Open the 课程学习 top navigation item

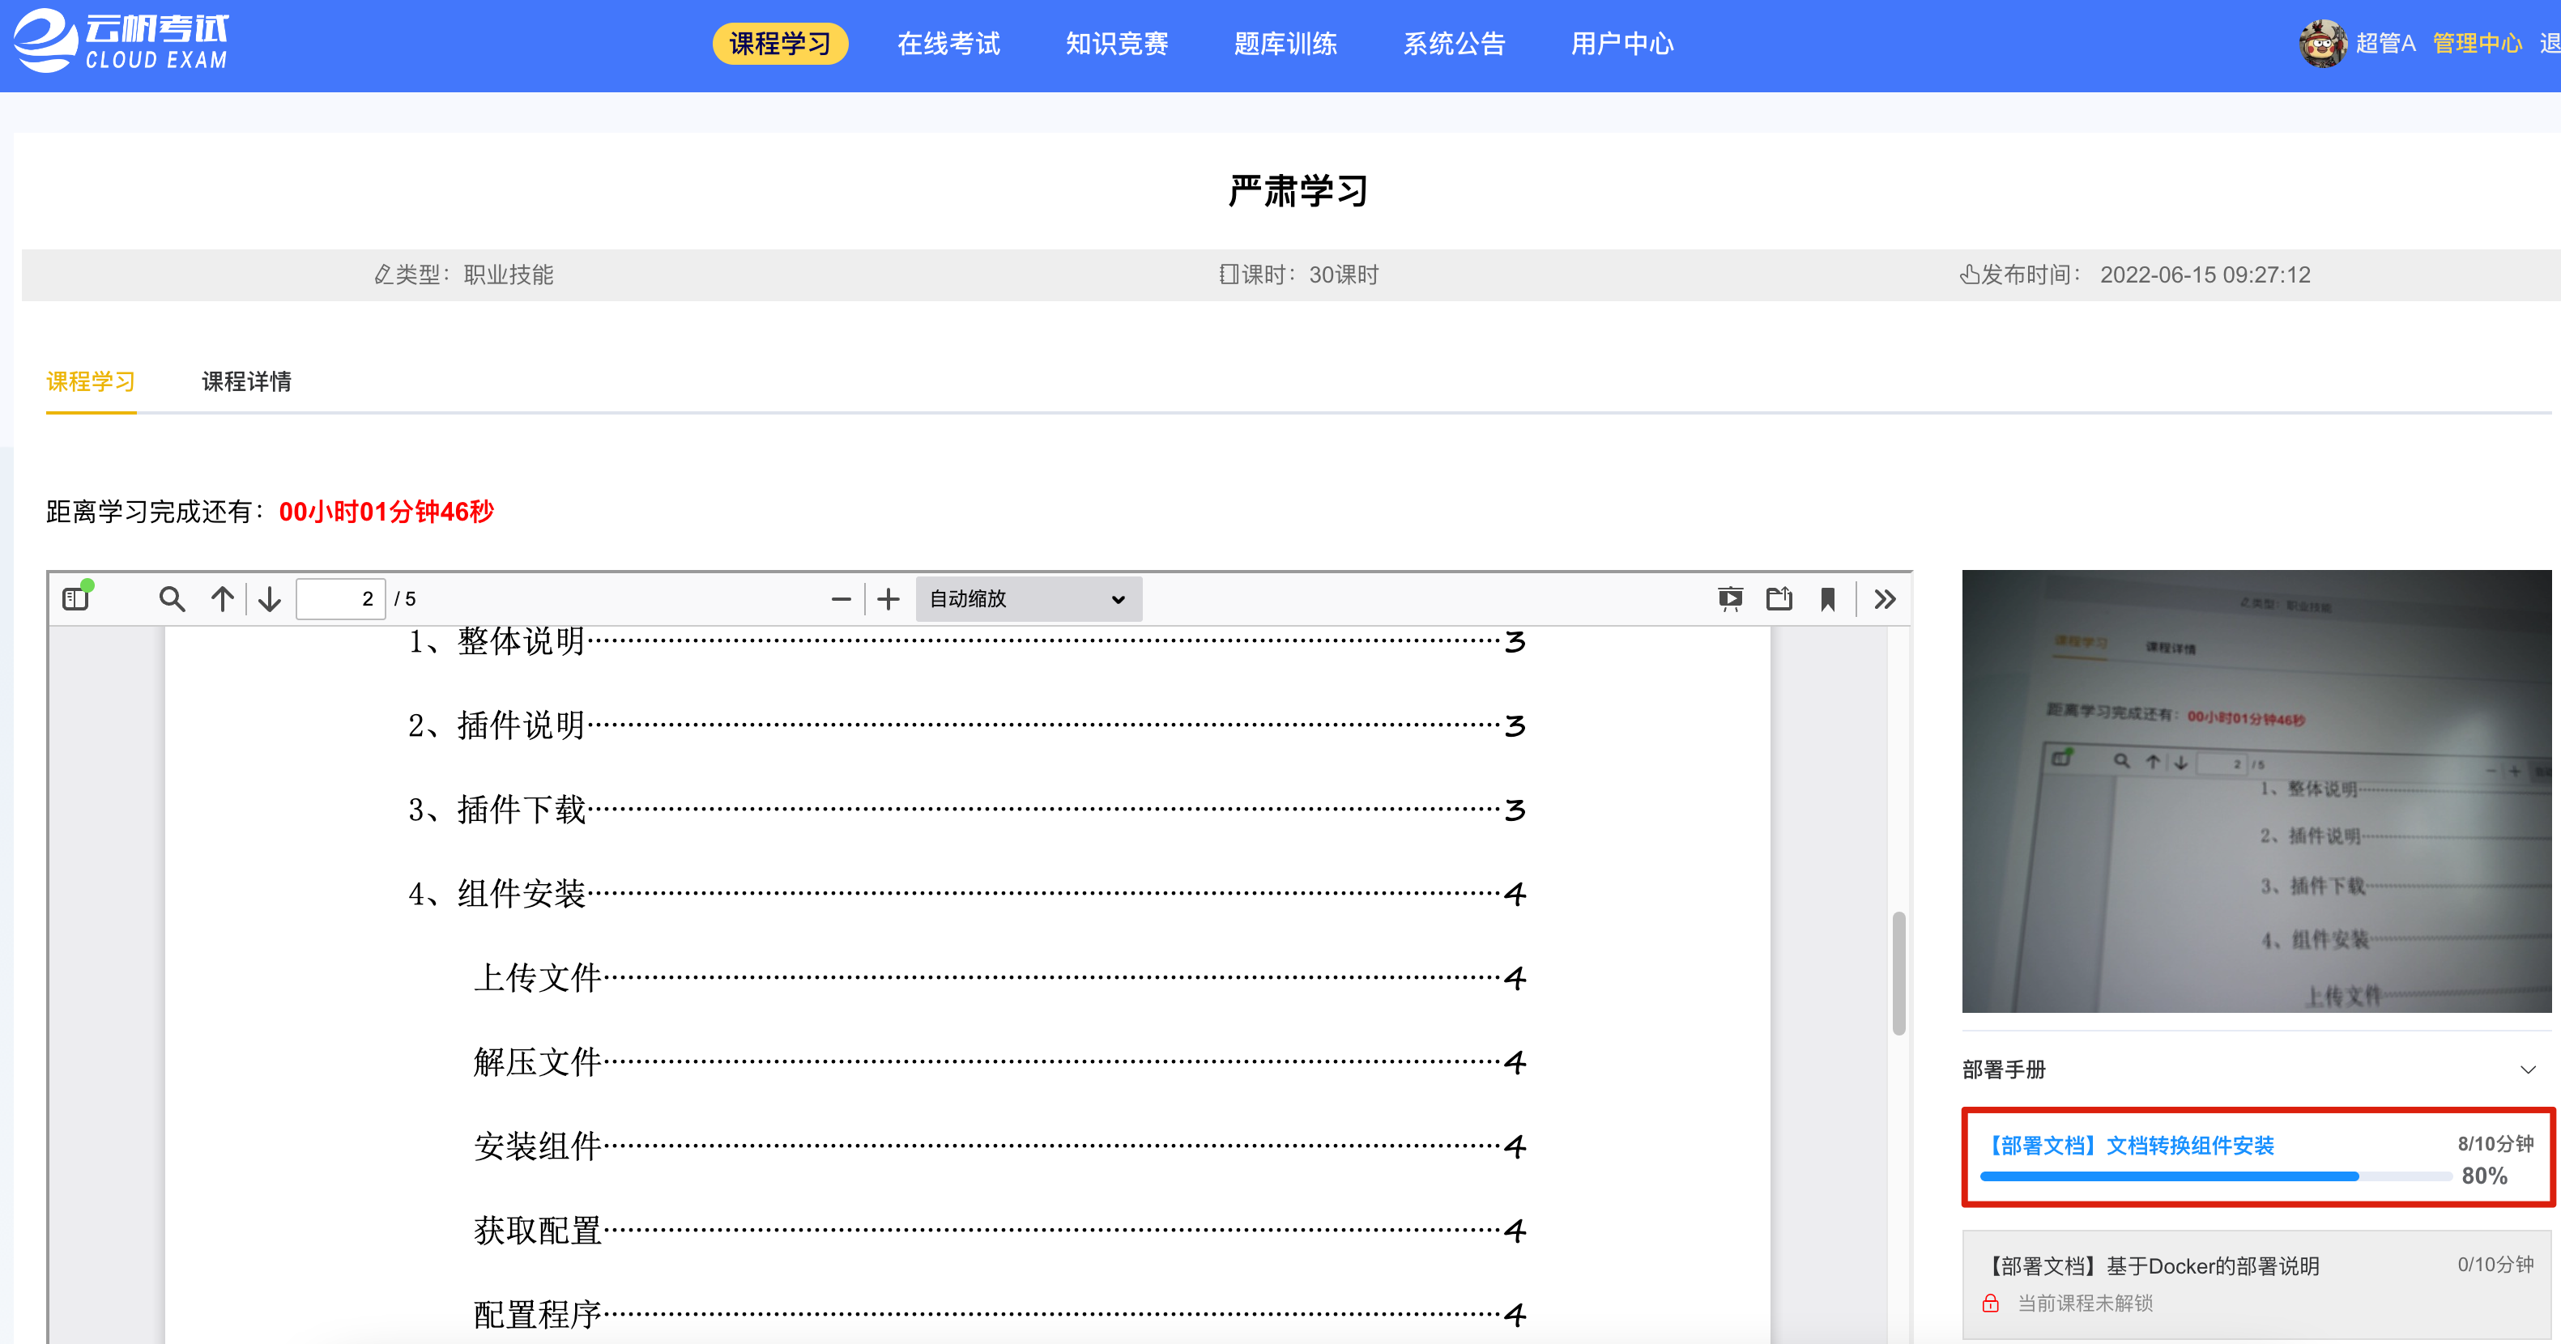coord(781,44)
